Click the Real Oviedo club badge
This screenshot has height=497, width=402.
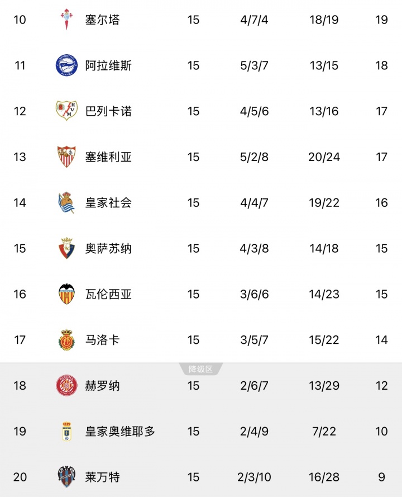tap(66, 432)
